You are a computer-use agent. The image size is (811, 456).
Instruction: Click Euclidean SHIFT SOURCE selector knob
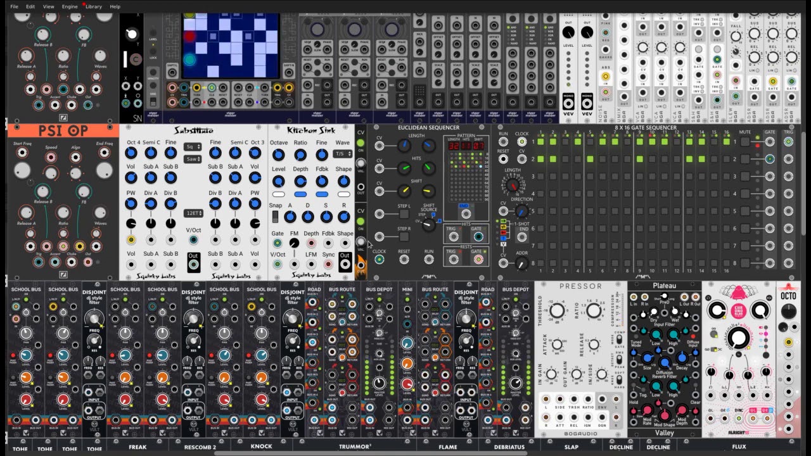click(429, 225)
